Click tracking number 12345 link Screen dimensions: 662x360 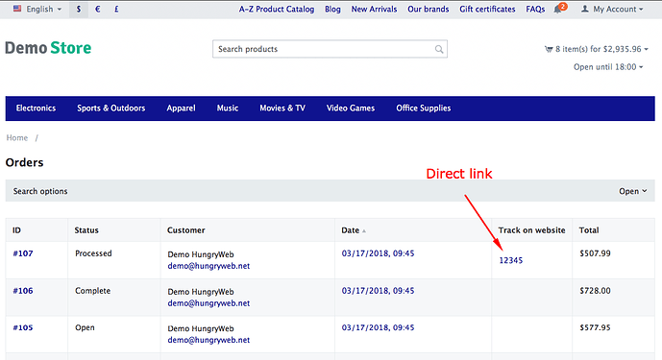tap(511, 260)
